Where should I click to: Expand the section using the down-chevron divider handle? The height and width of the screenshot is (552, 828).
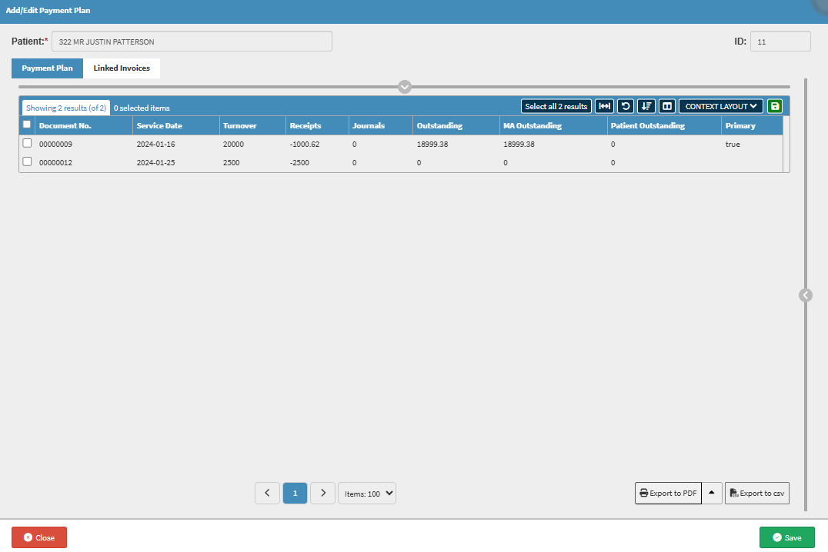click(x=405, y=87)
